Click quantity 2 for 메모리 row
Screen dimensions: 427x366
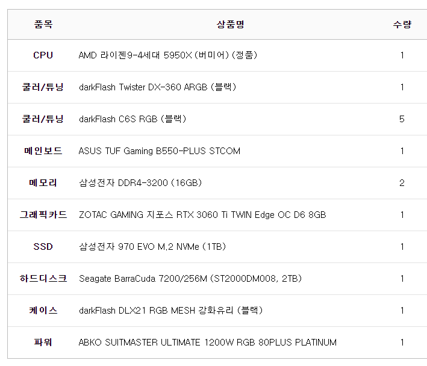point(402,183)
